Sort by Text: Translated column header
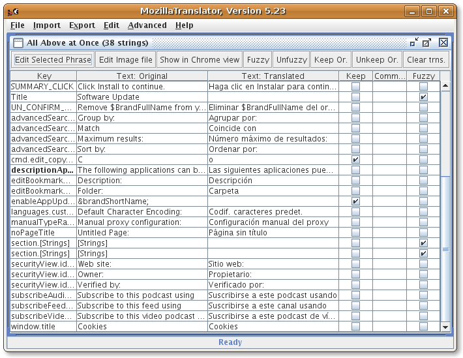463x358 pixels. point(273,76)
